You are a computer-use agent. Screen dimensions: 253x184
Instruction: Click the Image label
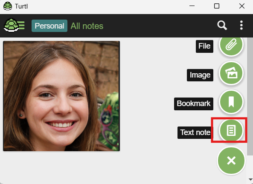(200, 75)
